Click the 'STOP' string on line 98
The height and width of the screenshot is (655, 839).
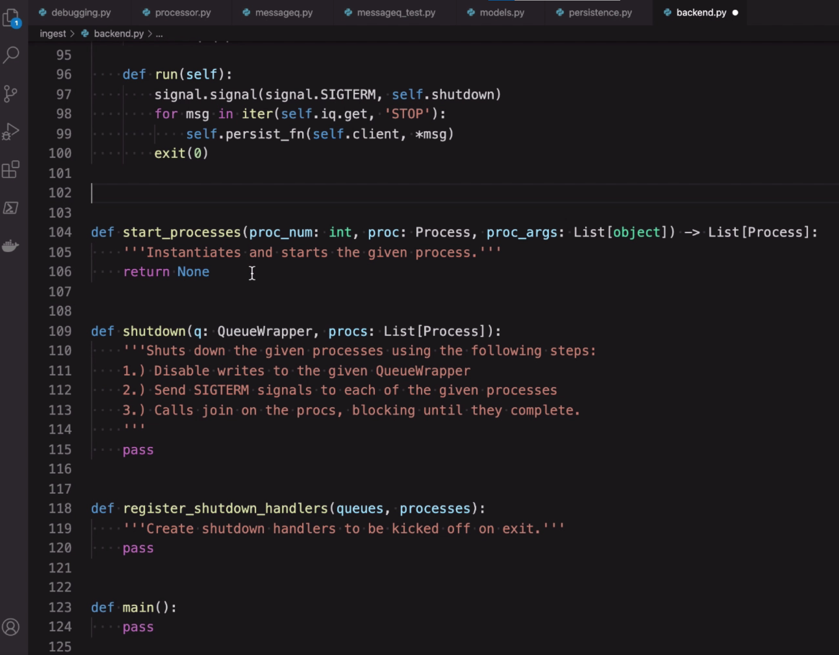(x=408, y=114)
